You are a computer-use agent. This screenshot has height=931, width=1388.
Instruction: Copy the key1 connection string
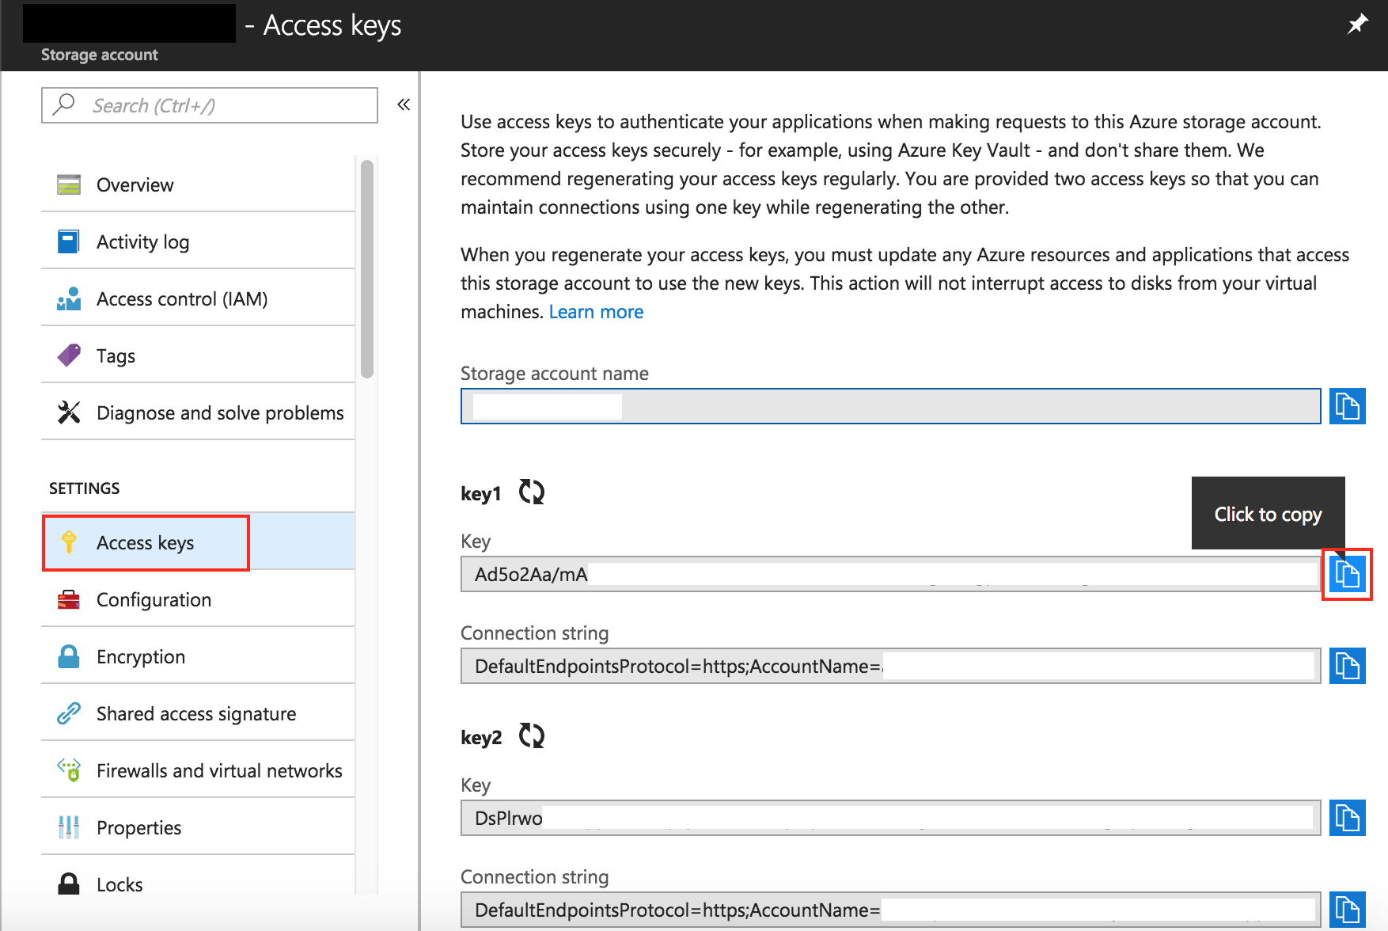click(x=1347, y=666)
